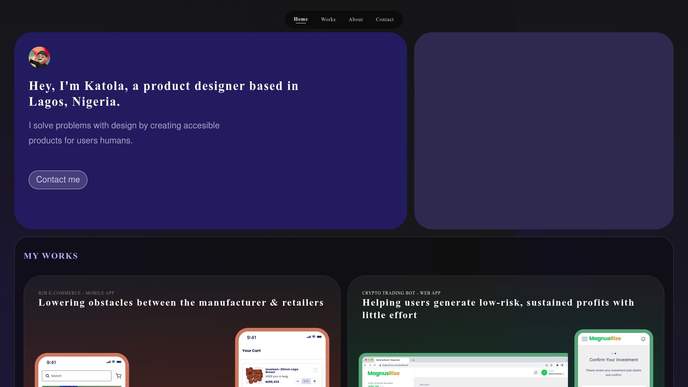
Task: Click the MagnusRise logo in browser mockup
Action: coord(383,373)
